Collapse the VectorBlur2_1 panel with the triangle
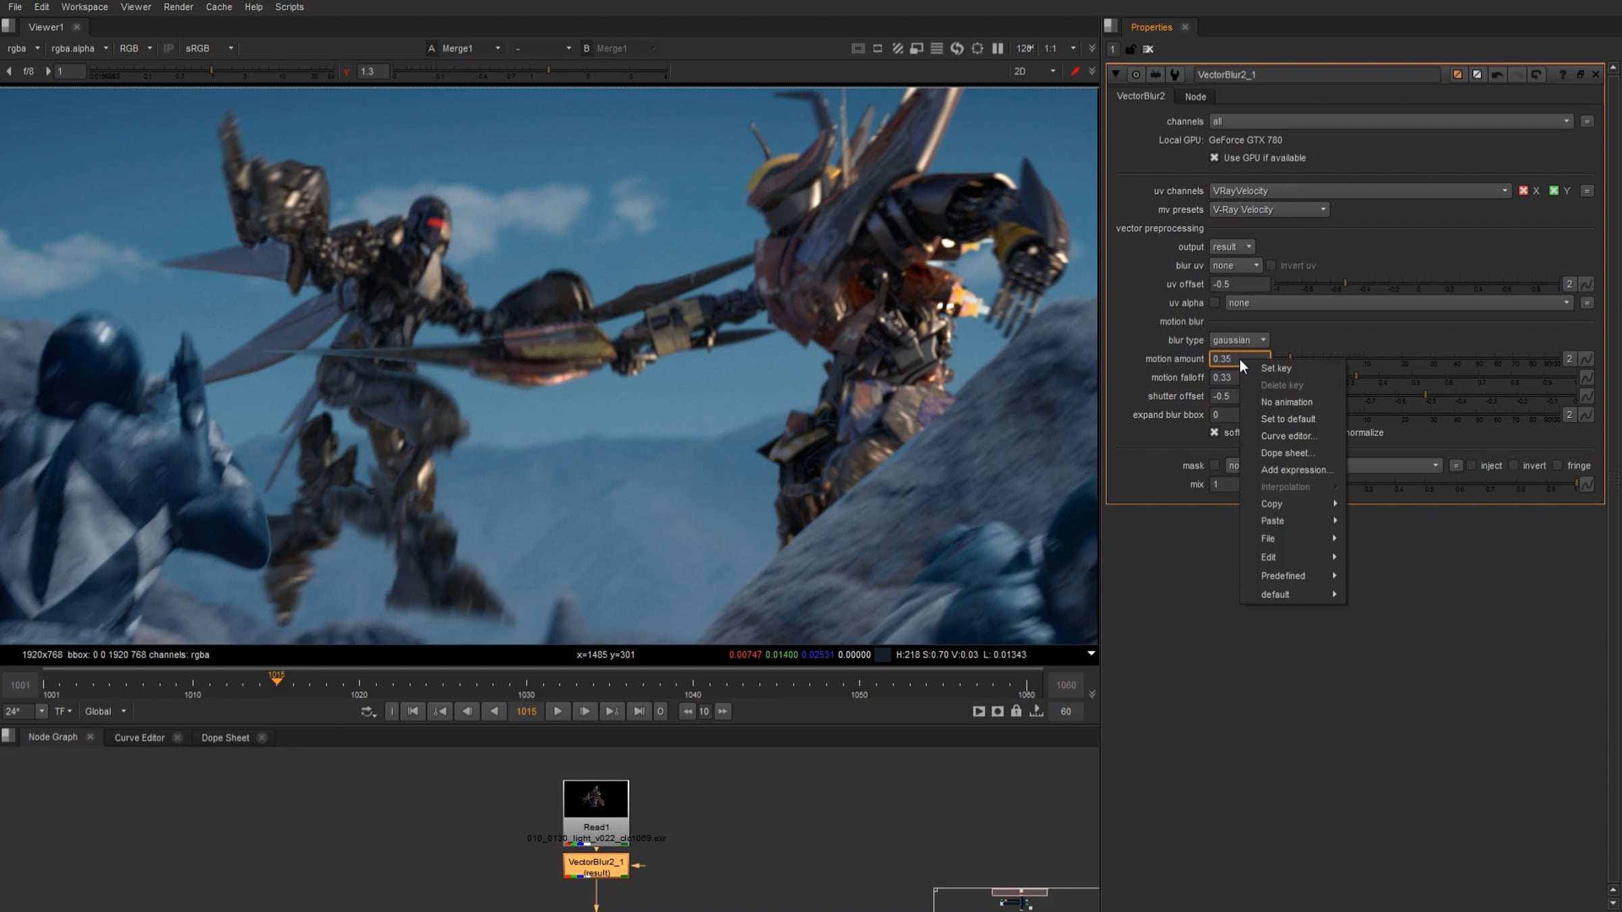Screen dimensions: 1622x912 click(1116, 74)
